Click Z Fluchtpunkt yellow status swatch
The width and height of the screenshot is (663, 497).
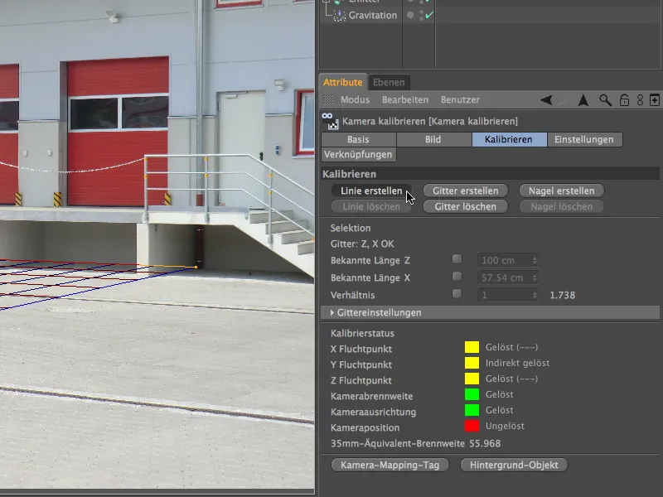pos(472,379)
